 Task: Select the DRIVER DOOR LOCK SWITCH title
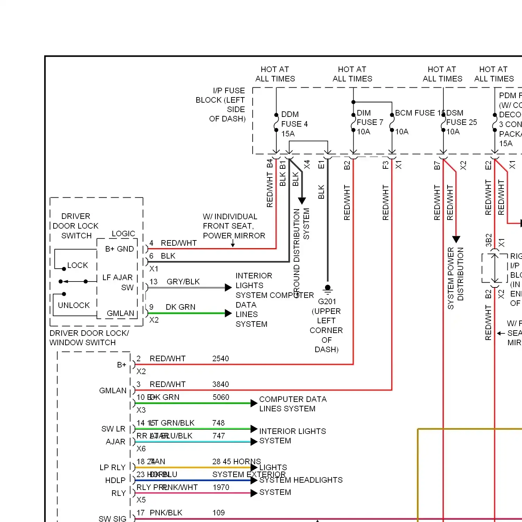(76, 226)
